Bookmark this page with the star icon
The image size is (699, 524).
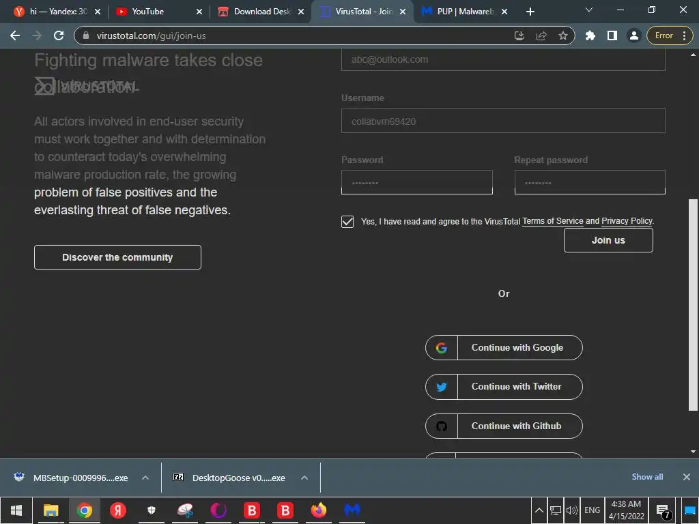[563, 35]
